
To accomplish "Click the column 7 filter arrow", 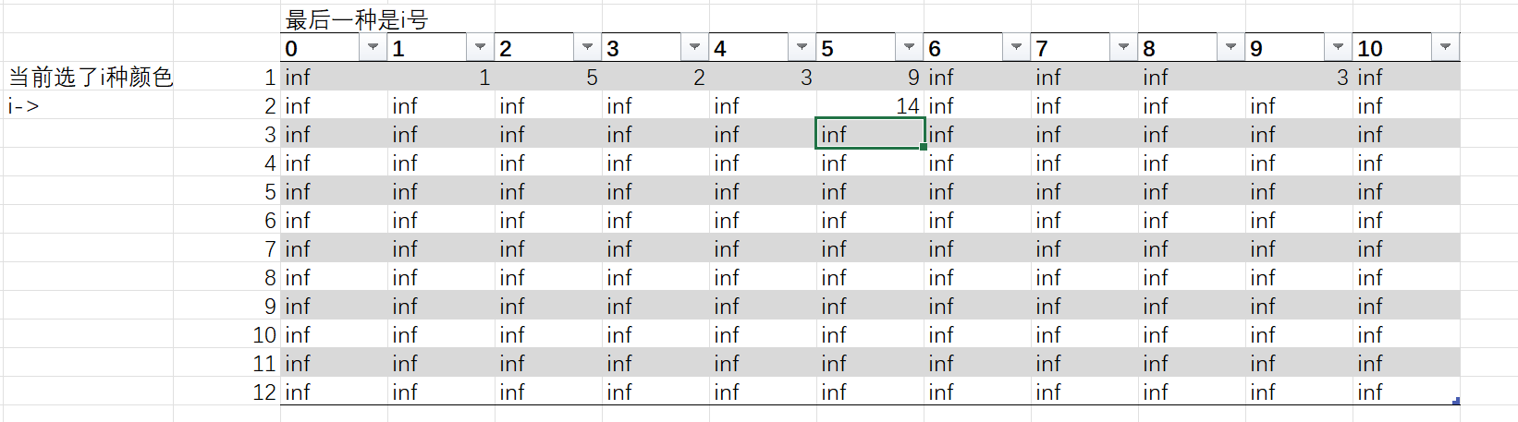I will coord(1123,47).
